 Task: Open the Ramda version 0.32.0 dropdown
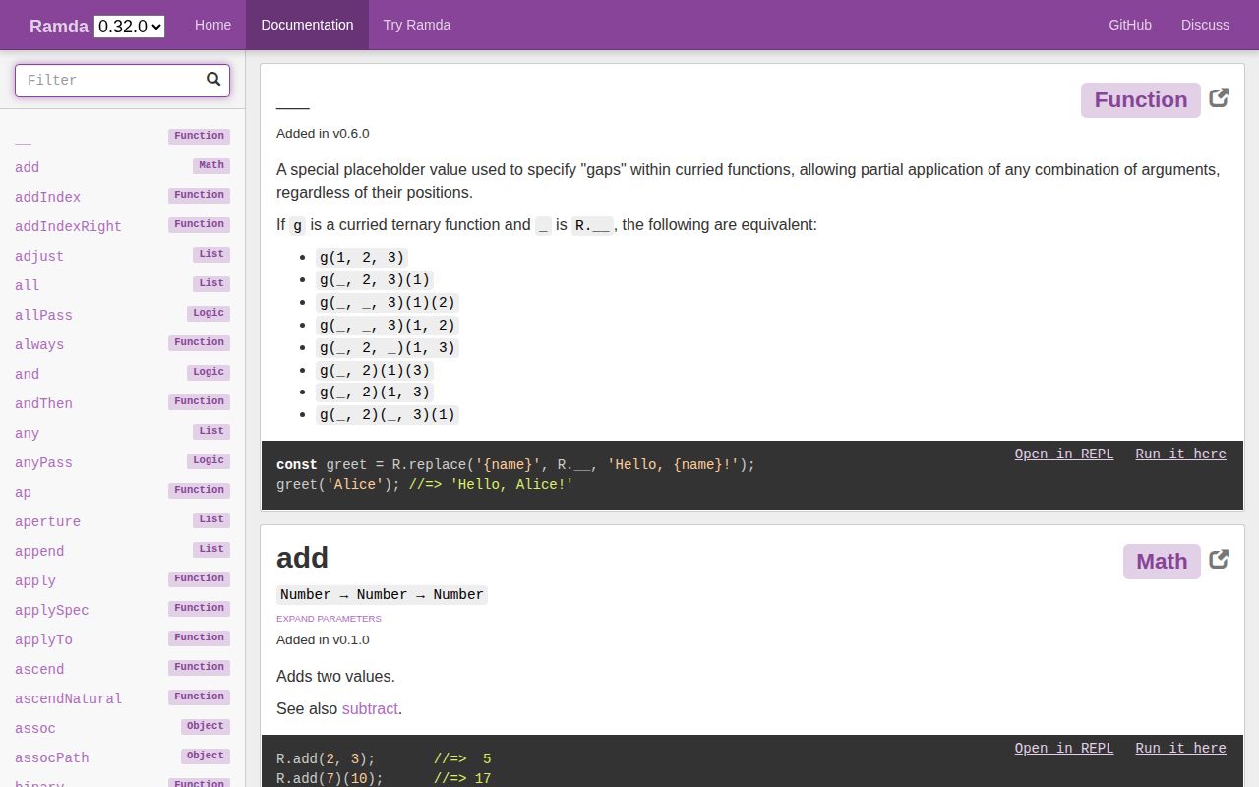point(129,27)
